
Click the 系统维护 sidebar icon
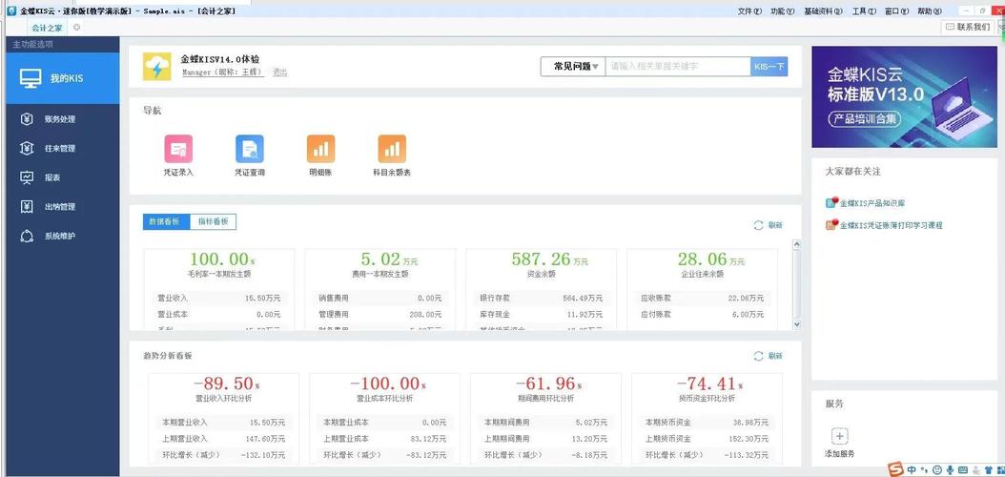coord(27,236)
